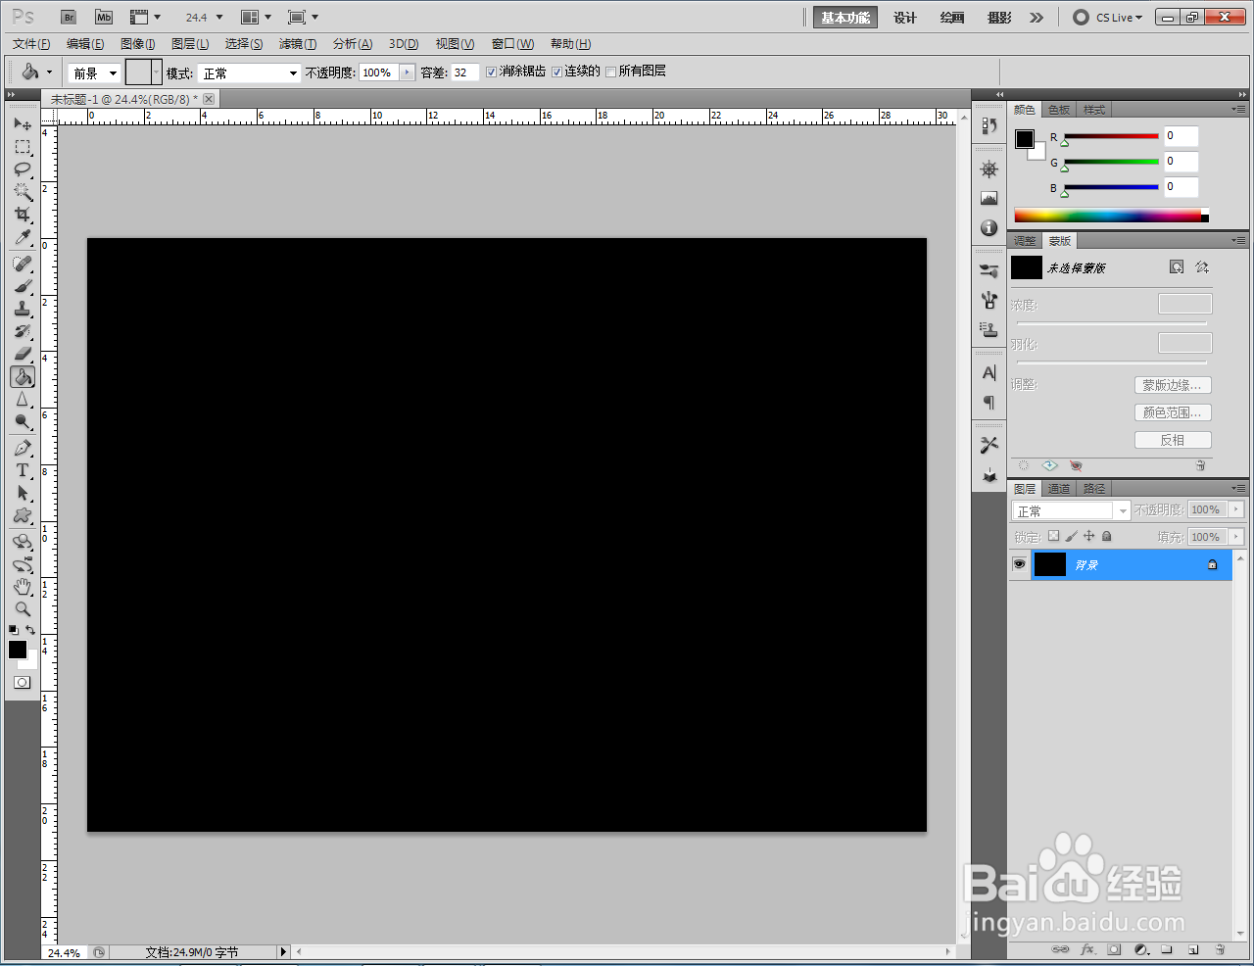Open the arrange documents dropdown
1254x966 pixels.
point(256,17)
